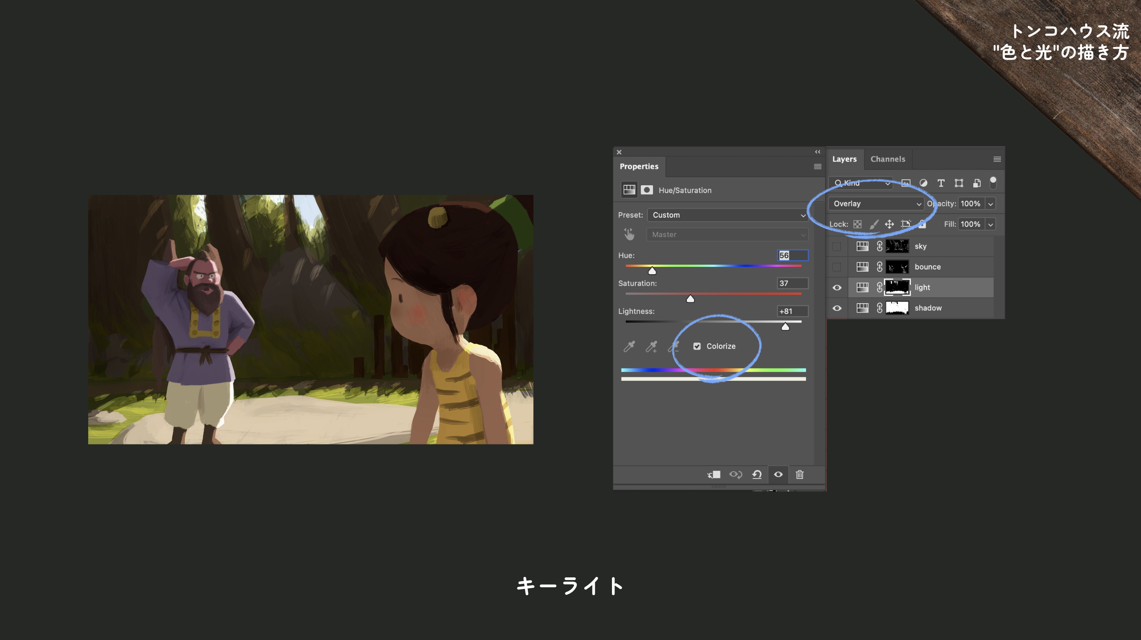Screen dimensions: 1141x640
Task: Reset adjustment to defaults
Action: (757, 475)
